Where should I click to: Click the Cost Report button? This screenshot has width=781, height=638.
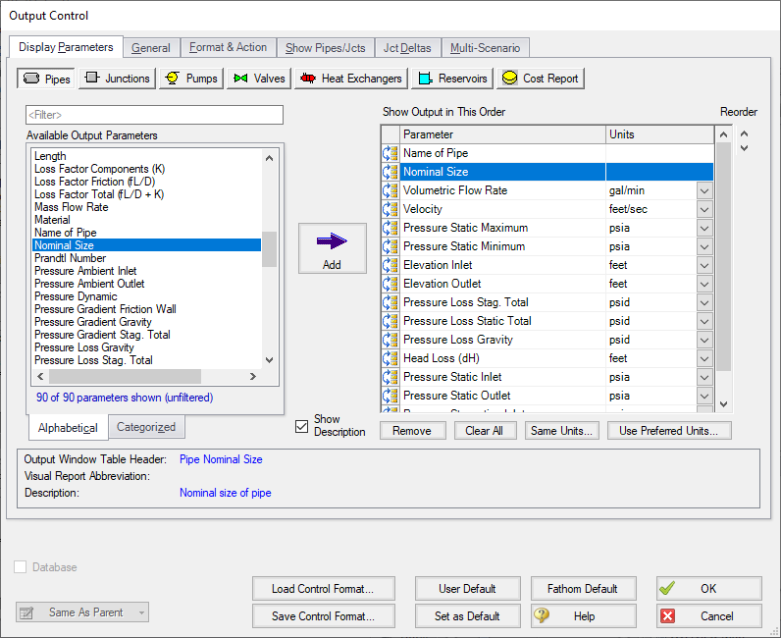pos(540,79)
